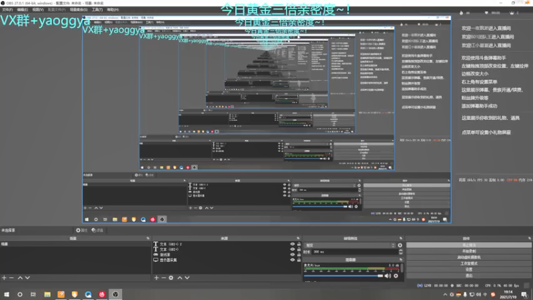
Task: Move source up in the Sources panel
Action: coord(180,278)
